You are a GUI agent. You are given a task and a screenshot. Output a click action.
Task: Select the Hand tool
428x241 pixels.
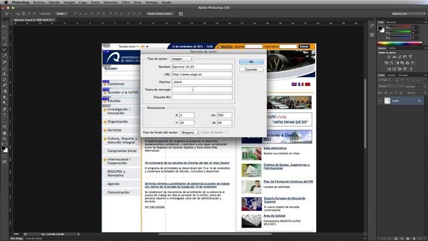(5, 133)
